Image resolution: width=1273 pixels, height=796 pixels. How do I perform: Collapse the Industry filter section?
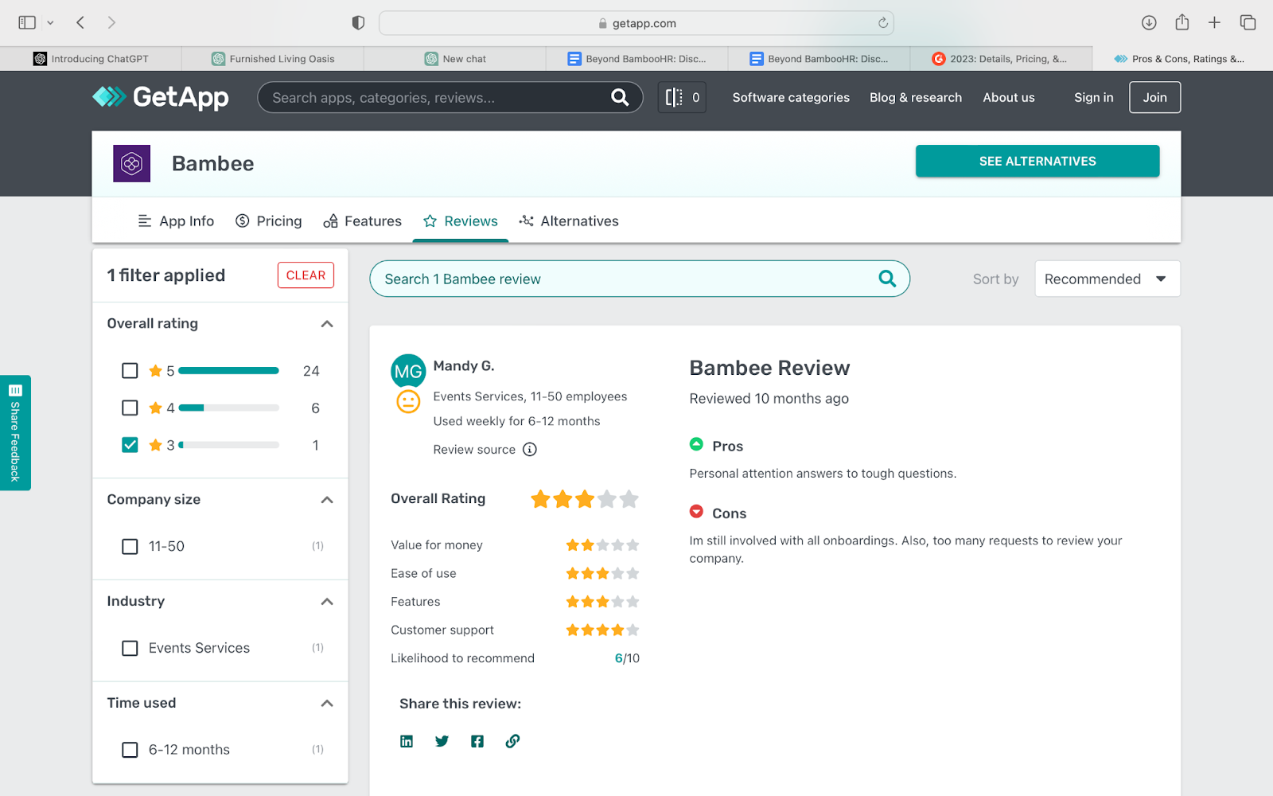(x=327, y=602)
